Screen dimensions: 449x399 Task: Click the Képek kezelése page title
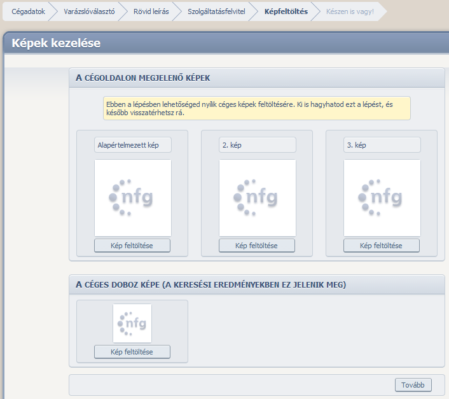pos(56,43)
